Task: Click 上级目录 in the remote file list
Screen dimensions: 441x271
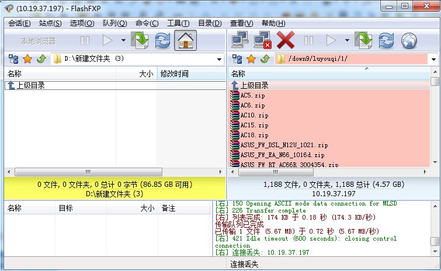Action: pyautogui.click(x=254, y=85)
